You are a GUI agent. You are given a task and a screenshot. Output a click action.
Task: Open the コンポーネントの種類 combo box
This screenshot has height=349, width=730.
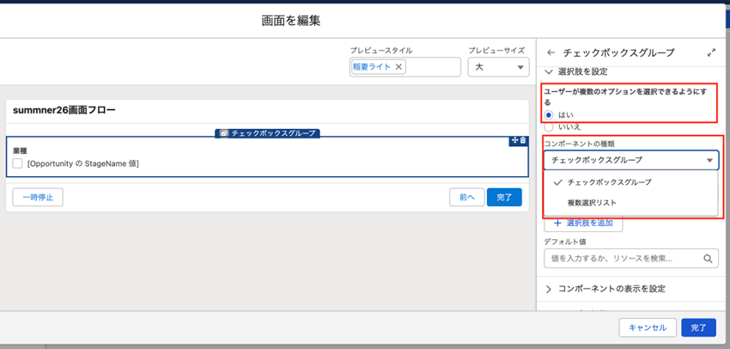point(631,160)
